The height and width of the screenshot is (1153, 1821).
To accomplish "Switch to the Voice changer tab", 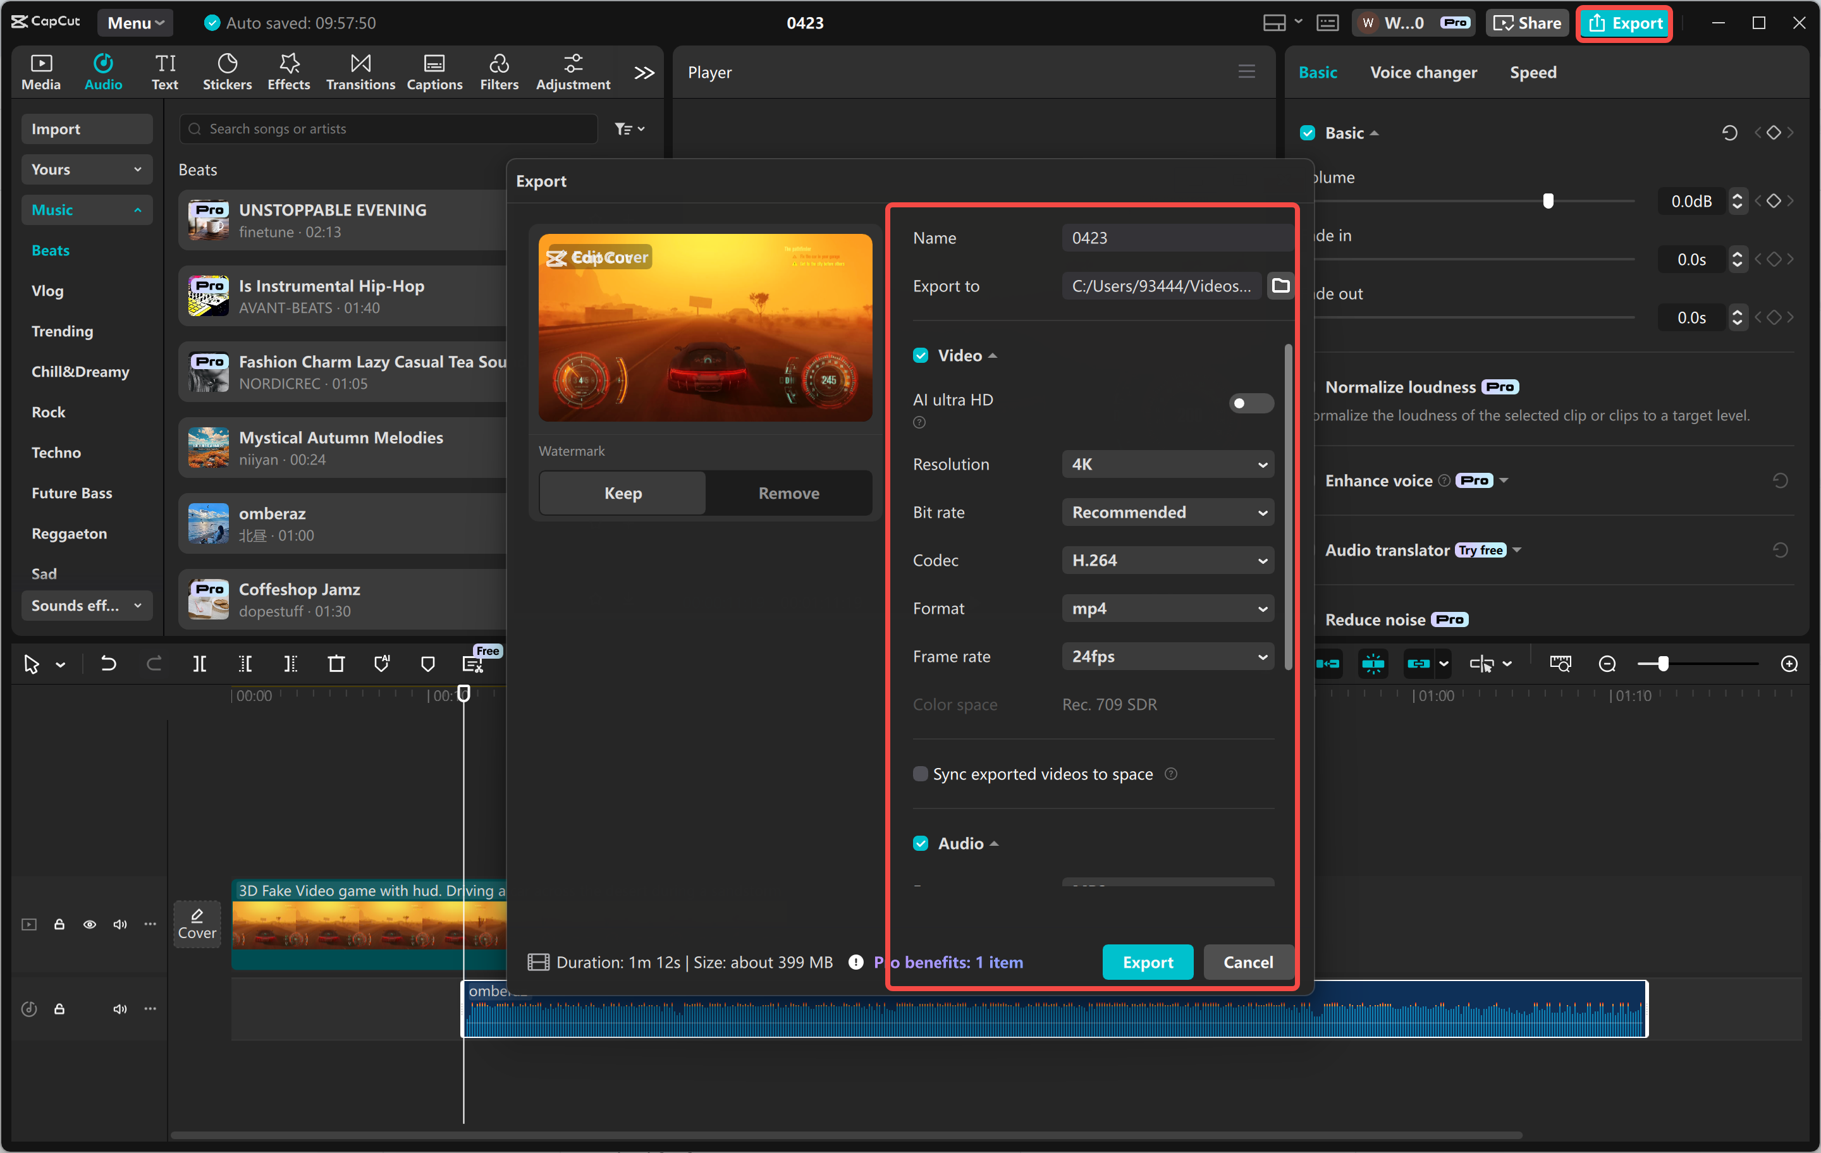I will 1423,72.
